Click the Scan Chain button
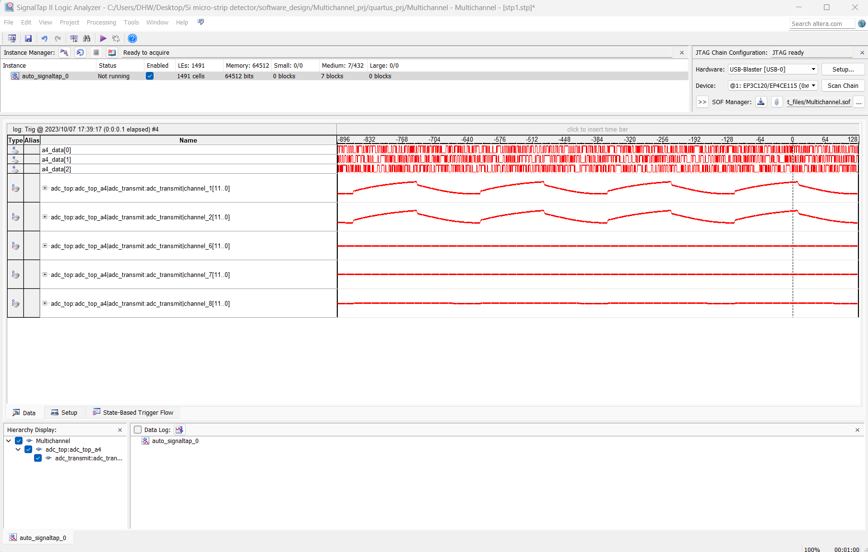 (843, 85)
